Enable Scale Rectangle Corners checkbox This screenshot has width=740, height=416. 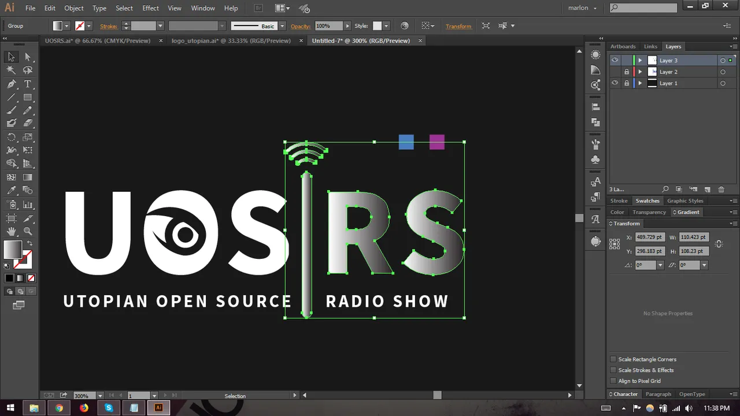(613, 359)
